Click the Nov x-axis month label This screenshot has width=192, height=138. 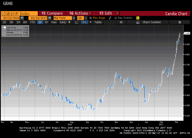click(116, 122)
